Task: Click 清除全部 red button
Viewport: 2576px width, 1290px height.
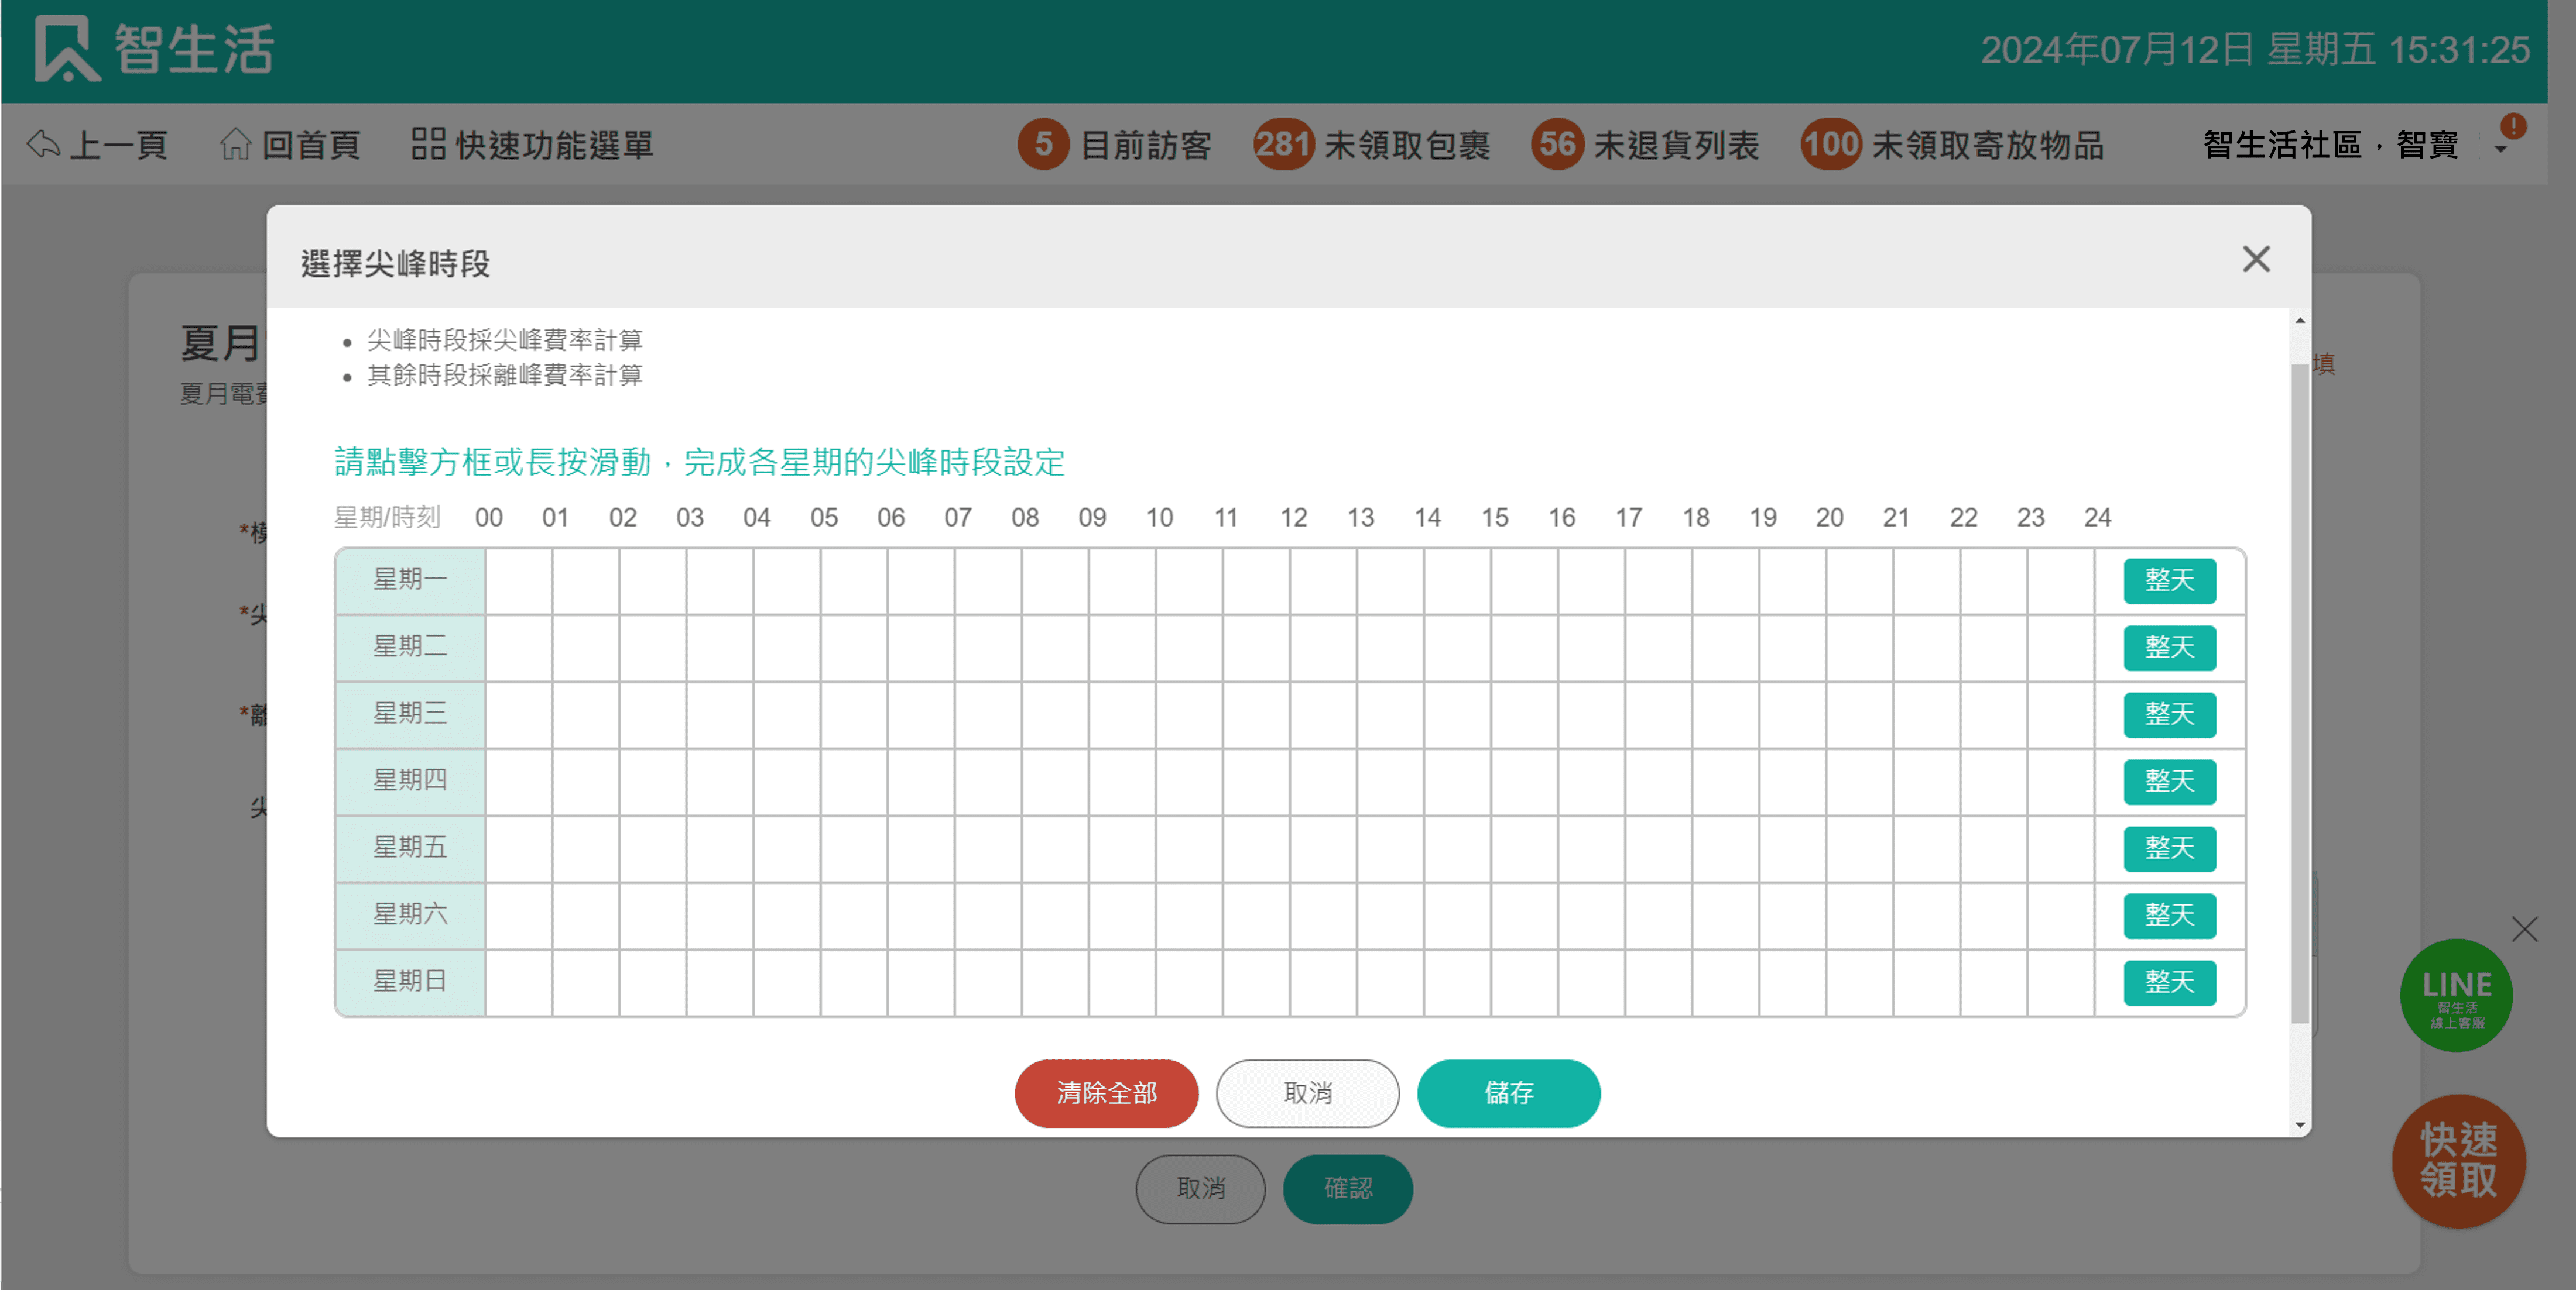Action: click(x=1106, y=1093)
